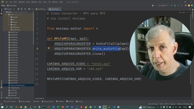Click the select opened file target icon
This screenshot has width=194, height=109.
18,9
